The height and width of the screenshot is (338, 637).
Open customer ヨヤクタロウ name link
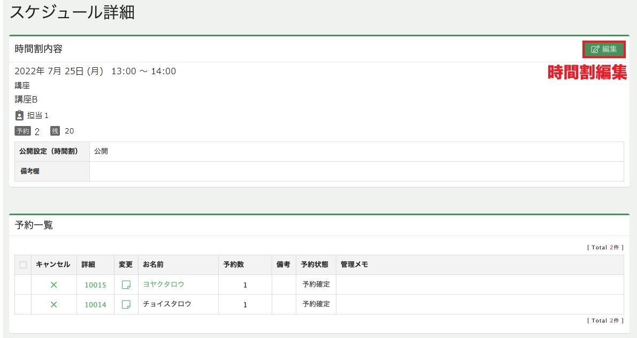(x=163, y=284)
